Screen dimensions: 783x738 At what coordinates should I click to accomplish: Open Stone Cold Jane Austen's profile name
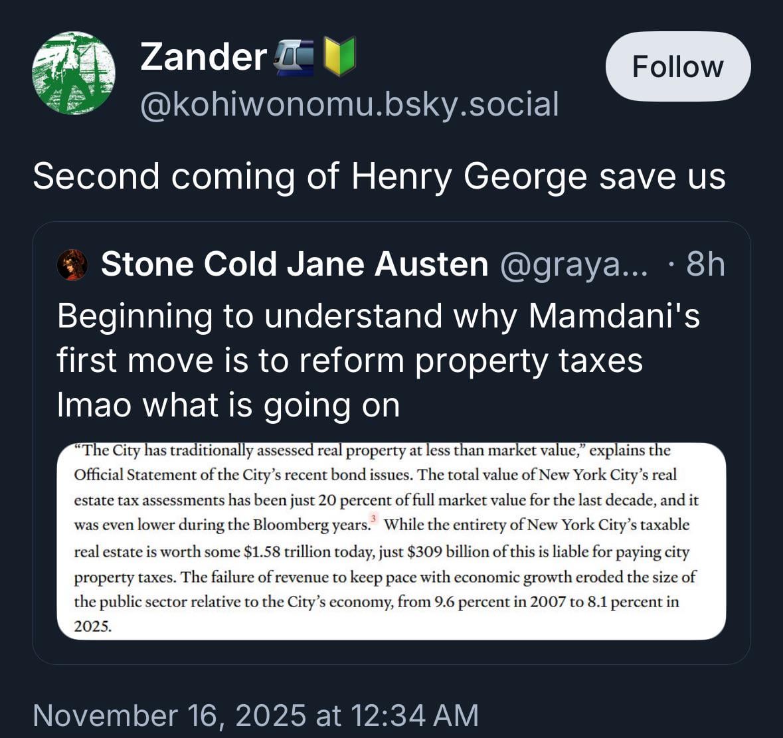click(294, 264)
